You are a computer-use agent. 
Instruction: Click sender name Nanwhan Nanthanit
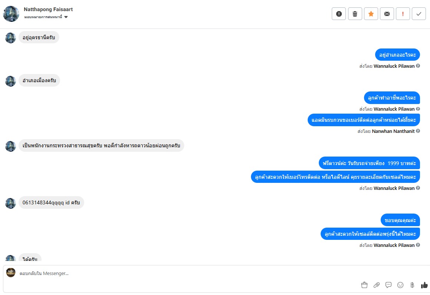click(393, 131)
